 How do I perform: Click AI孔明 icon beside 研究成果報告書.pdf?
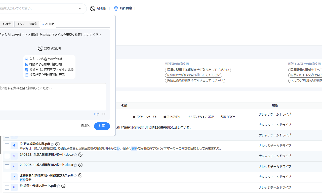coord(57,144)
